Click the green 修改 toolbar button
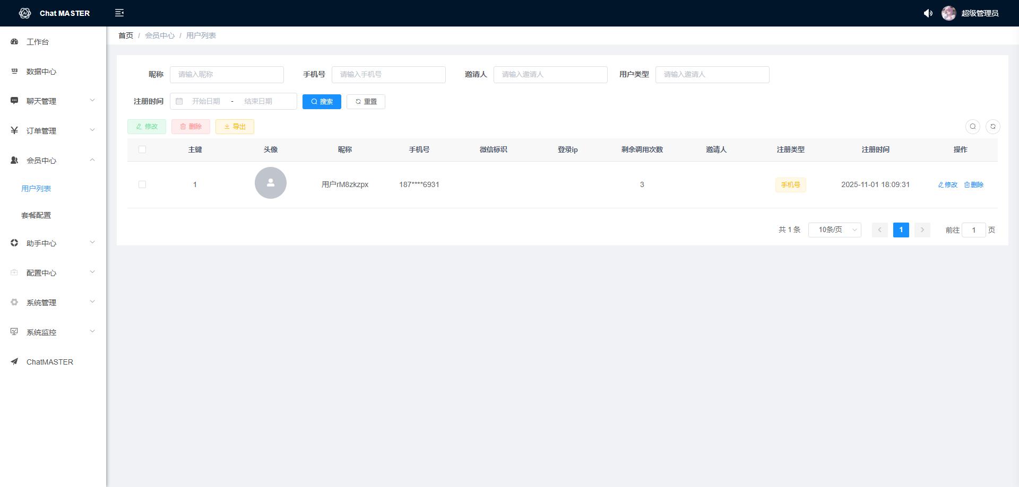 coord(146,127)
